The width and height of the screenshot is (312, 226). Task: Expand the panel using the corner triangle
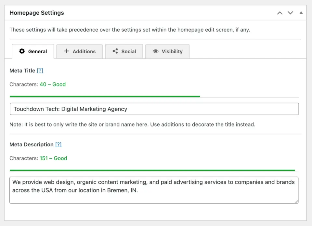click(x=301, y=12)
